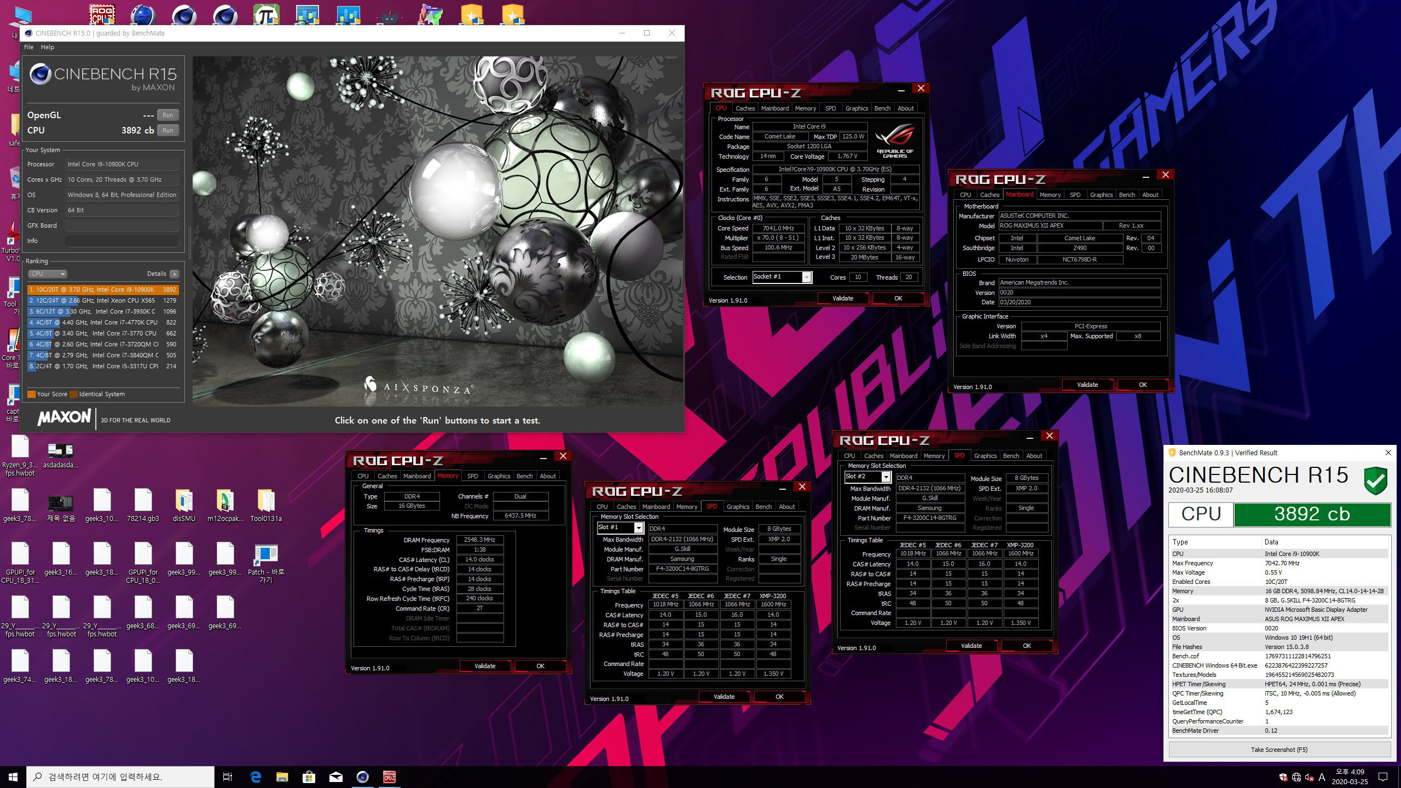The image size is (1401, 788).
Task: Open File Explorer from taskbar
Action: pyautogui.click(x=282, y=777)
